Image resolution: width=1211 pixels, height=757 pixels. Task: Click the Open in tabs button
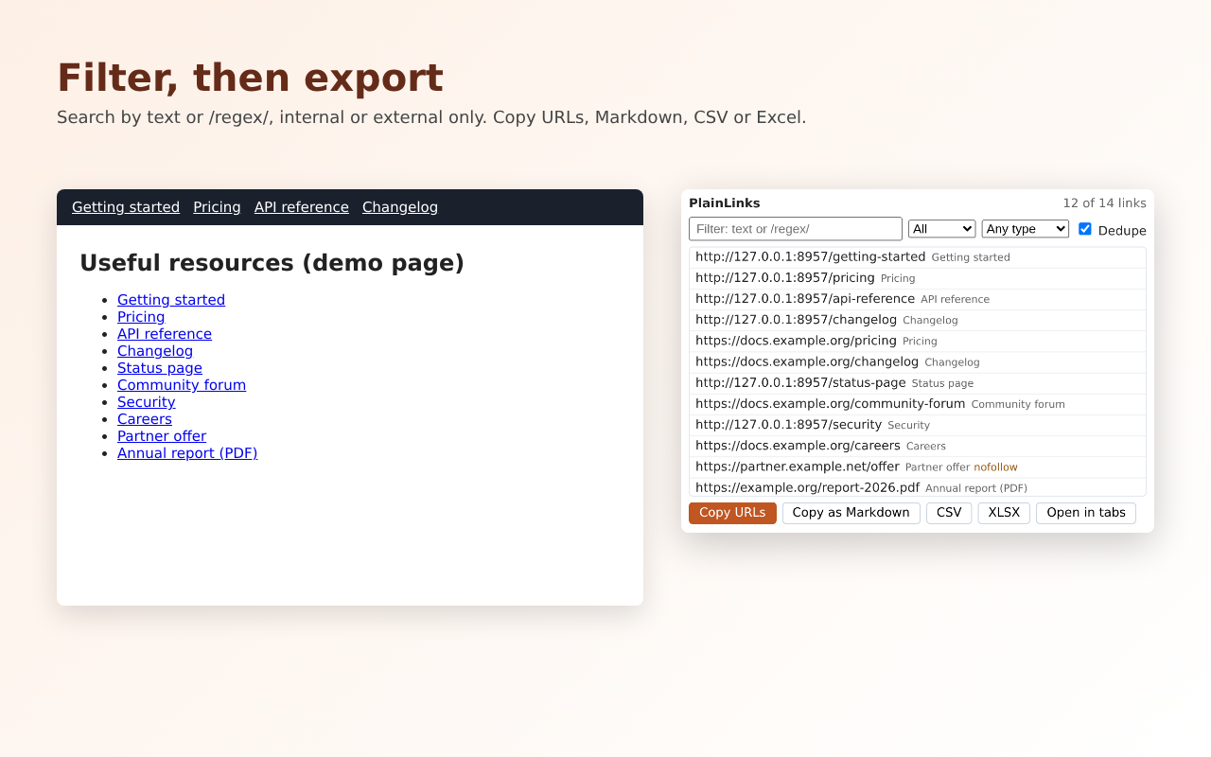[1086, 513]
